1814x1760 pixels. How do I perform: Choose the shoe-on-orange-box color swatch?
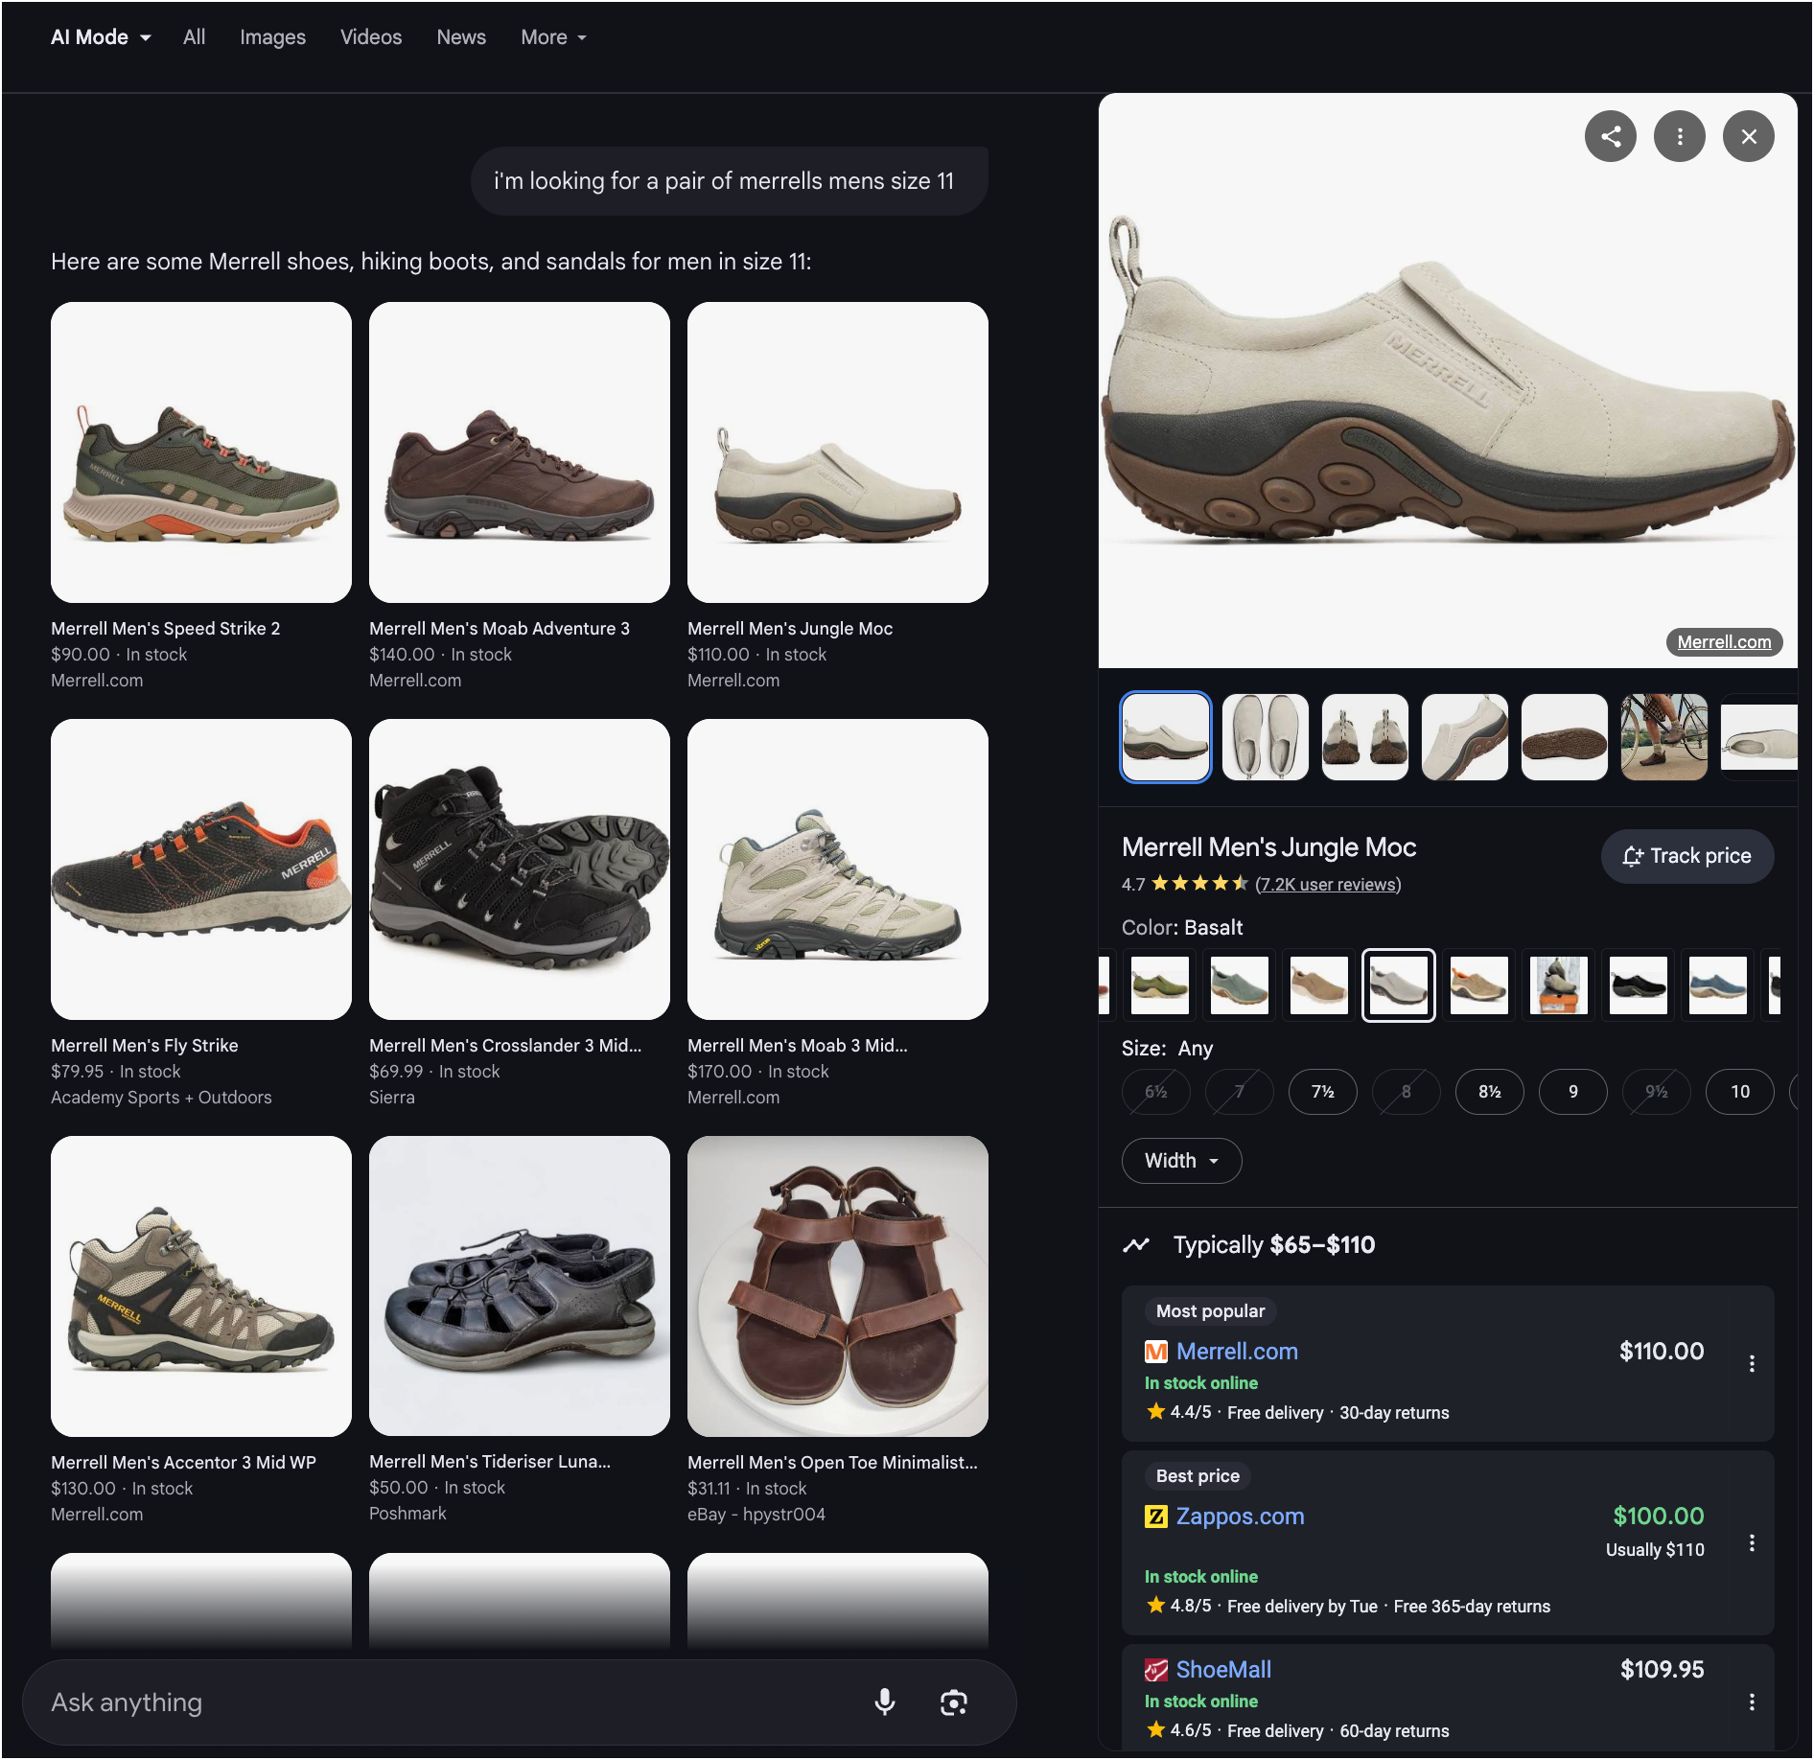[x=1558, y=985]
